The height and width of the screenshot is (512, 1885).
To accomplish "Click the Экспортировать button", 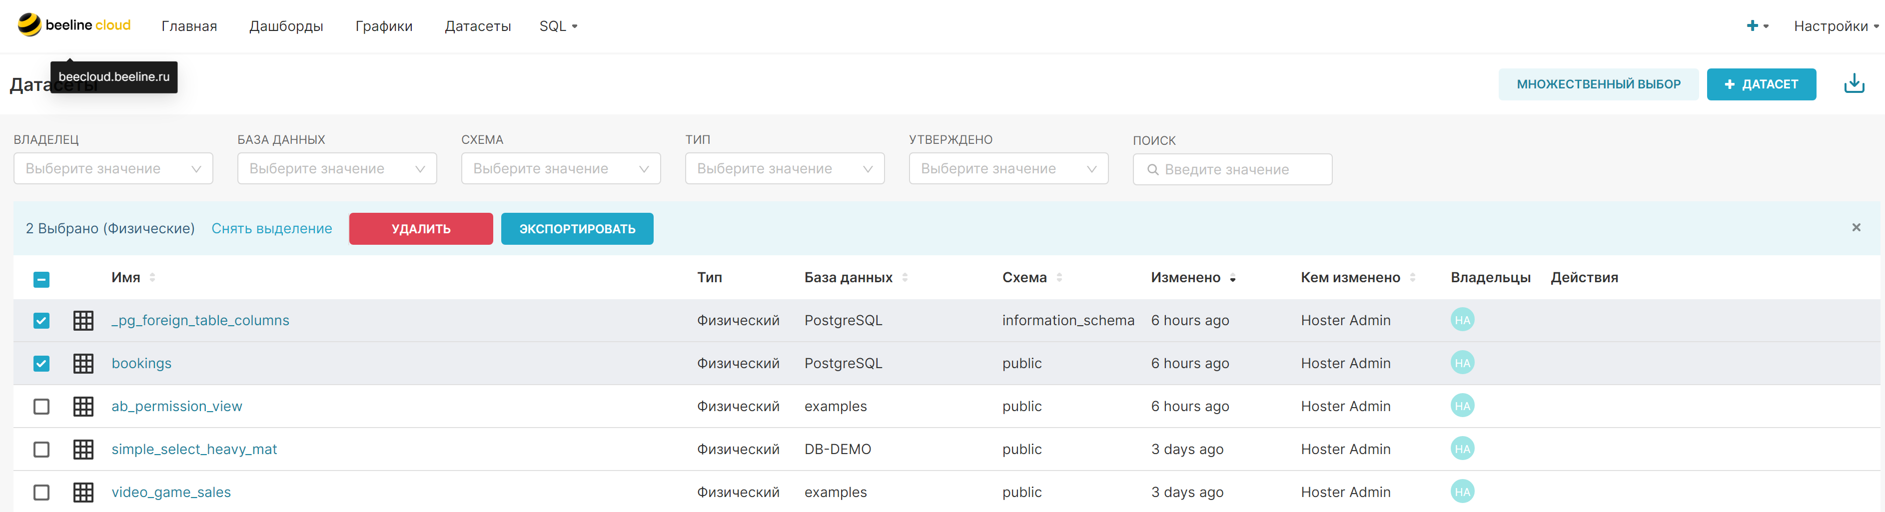I will 577,229.
